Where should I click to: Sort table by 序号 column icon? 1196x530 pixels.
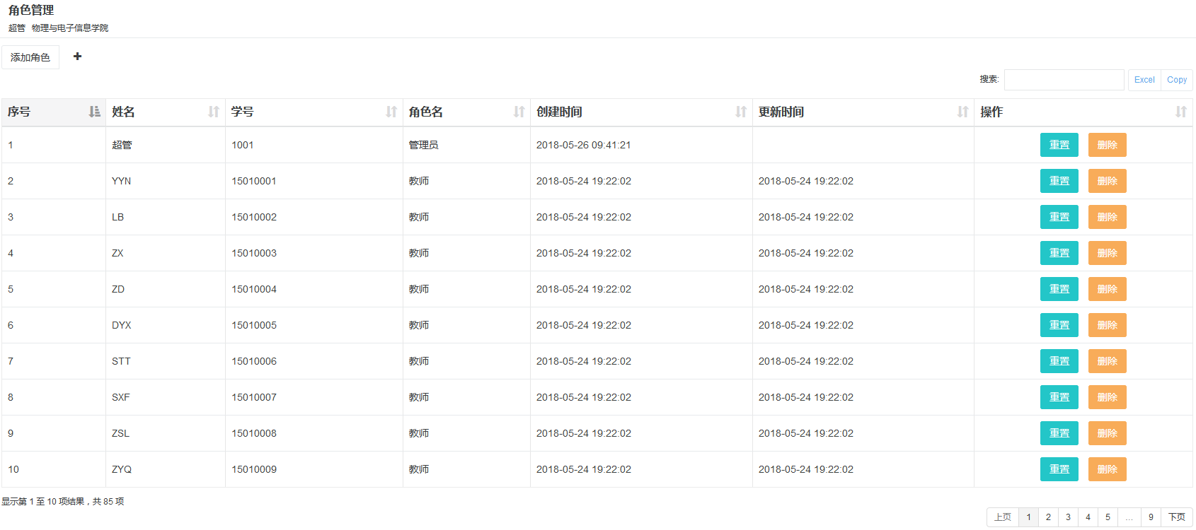(x=94, y=112)
